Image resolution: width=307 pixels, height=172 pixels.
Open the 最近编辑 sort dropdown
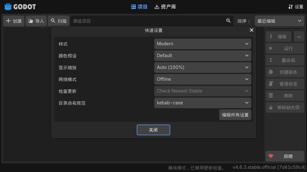(279, 21)
